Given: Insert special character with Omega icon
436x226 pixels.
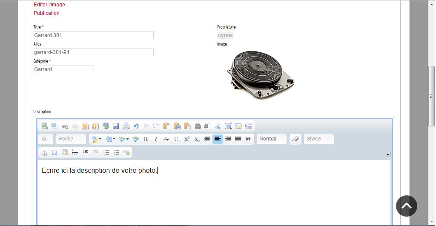Looking at the screenshot, I should (x=54, y=152).
